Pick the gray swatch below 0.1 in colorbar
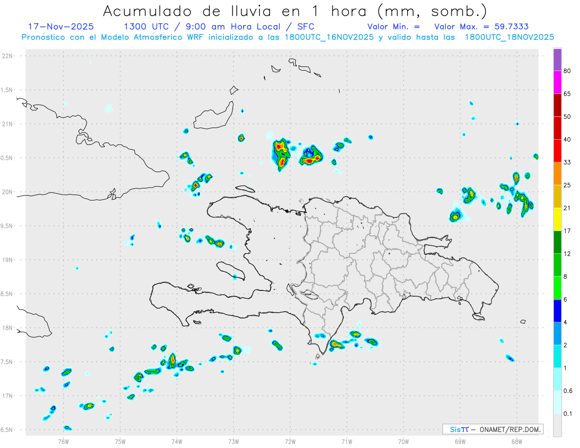This screenshot has height=448, width=580. 557,425
